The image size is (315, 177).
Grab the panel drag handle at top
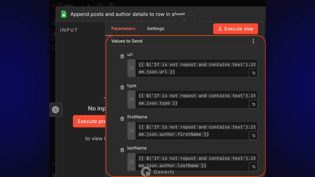pos(184,19)
